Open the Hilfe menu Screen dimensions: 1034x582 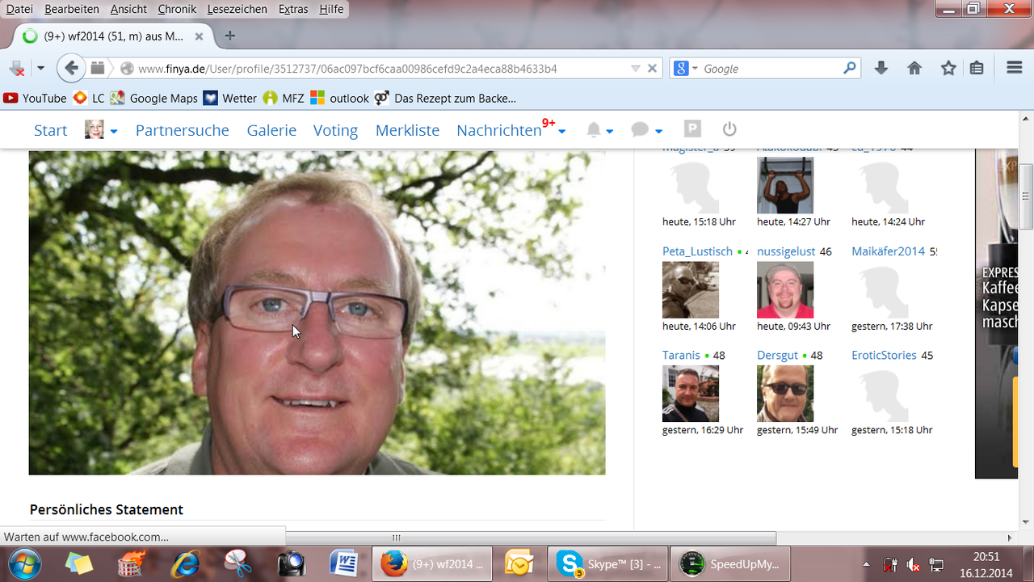pyautogui.click(x=331, y=9)
